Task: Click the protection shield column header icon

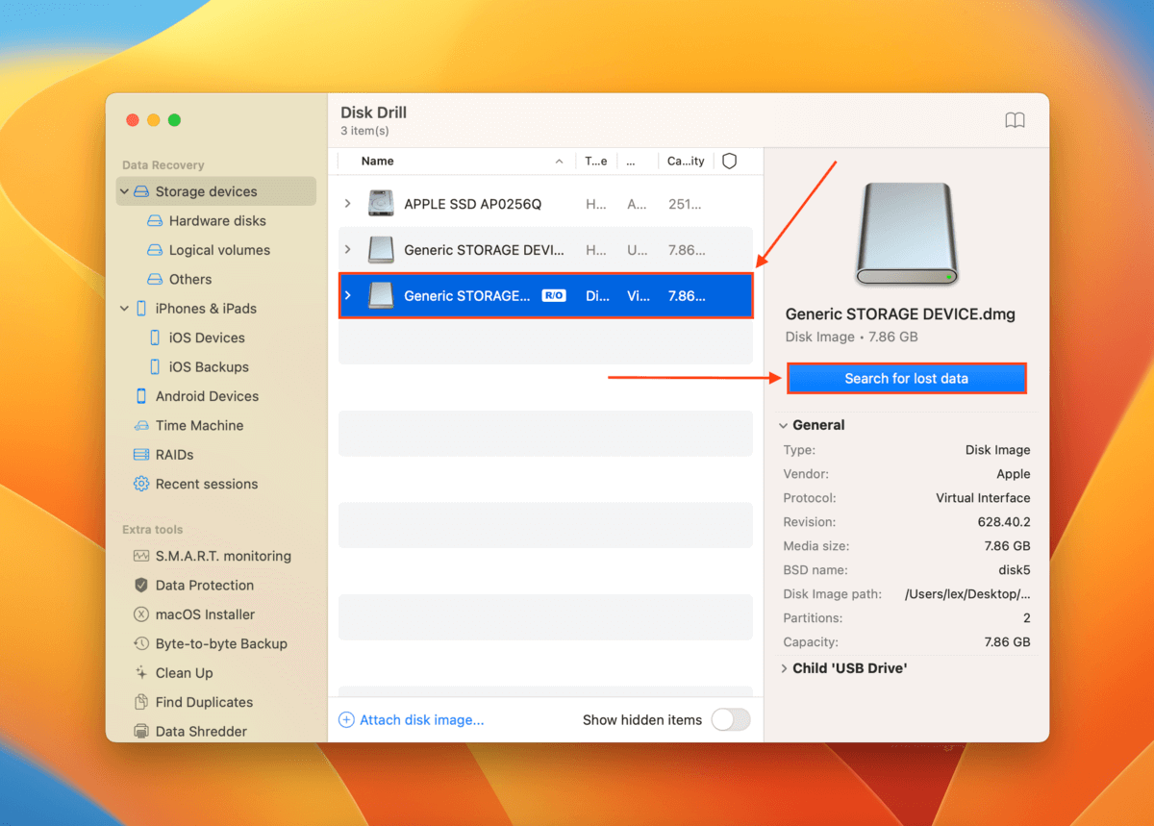Action: coord(729,162)
